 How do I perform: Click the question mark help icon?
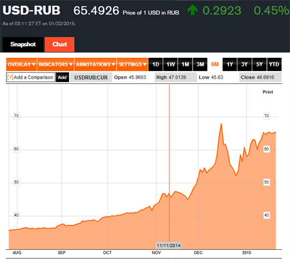click(10, 77)
